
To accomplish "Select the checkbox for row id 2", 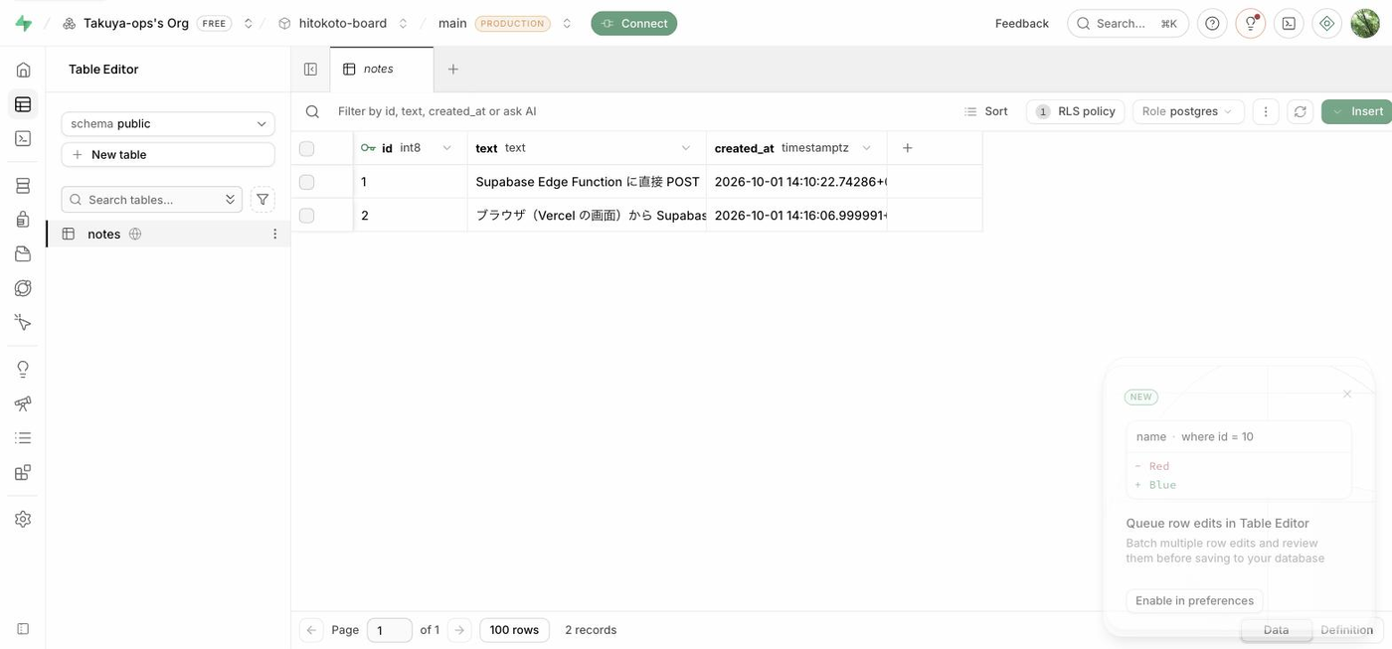I will point(306,216).
